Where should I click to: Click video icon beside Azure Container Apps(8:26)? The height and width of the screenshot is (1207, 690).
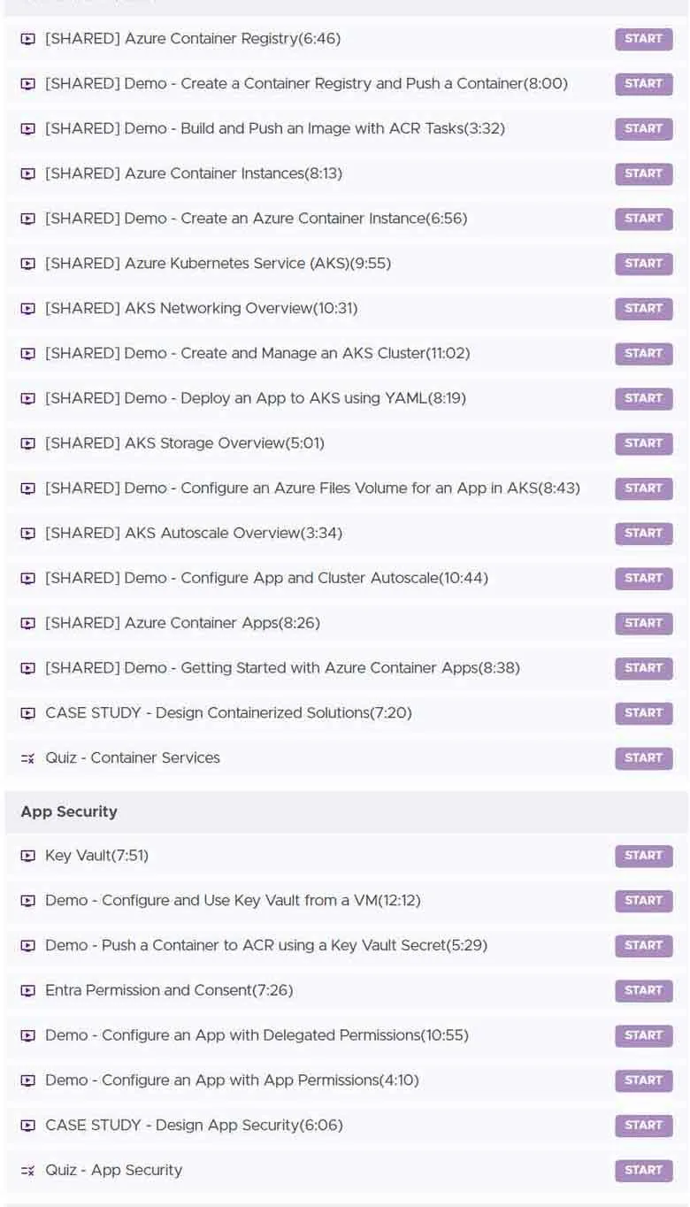click(x=28, y=624)
